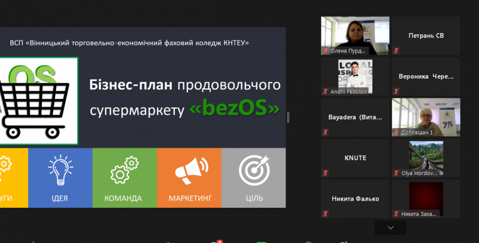Click the Олена Пурд... name label
The width and height of the screenshot is (479, 243).
click(348, 51)
